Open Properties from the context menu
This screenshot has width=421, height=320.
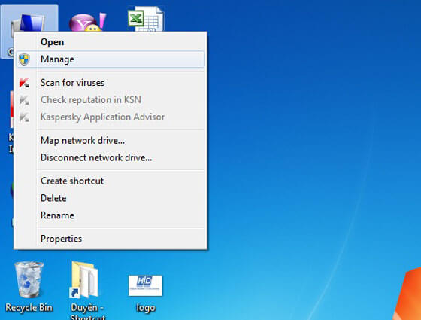pos(111,239)
